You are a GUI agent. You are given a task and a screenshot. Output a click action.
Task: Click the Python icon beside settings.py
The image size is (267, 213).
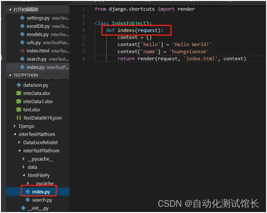coord(22,18)
